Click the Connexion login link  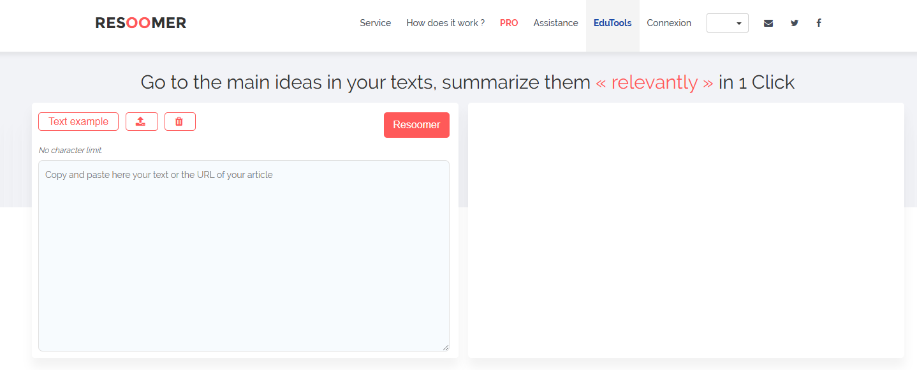[x=669, y=23]
